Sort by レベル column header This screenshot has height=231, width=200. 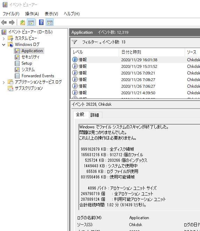pyautogui.click(x=95, y=52)
